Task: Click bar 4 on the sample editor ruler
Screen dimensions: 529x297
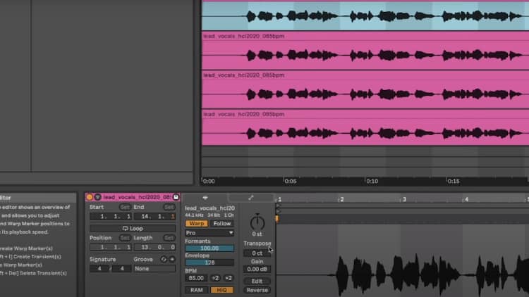Action: pyautogui.click(x=467, y=199)
